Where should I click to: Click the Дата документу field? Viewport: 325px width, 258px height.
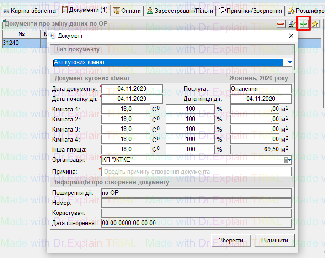click(132, 88)
